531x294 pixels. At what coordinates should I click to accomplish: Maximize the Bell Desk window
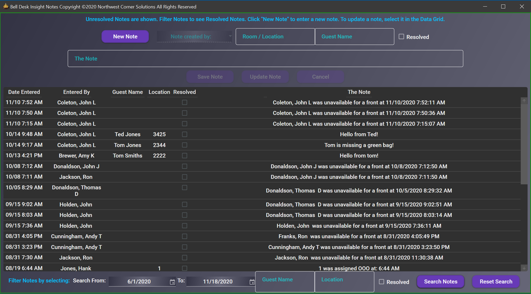pos(503,7)
